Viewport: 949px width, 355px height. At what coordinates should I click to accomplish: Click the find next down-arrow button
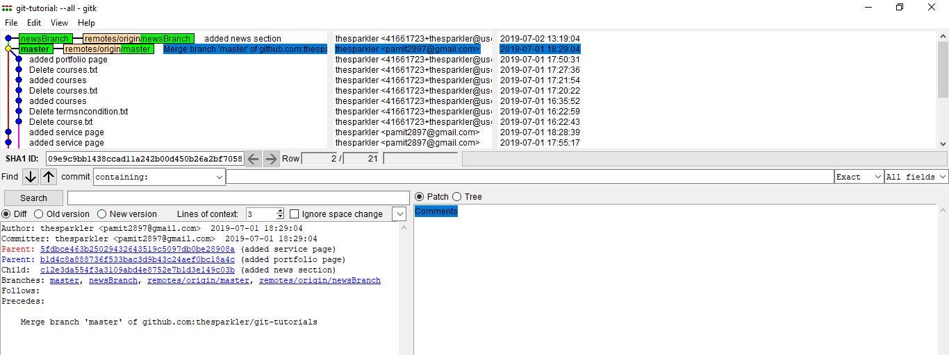click(30, 177)
